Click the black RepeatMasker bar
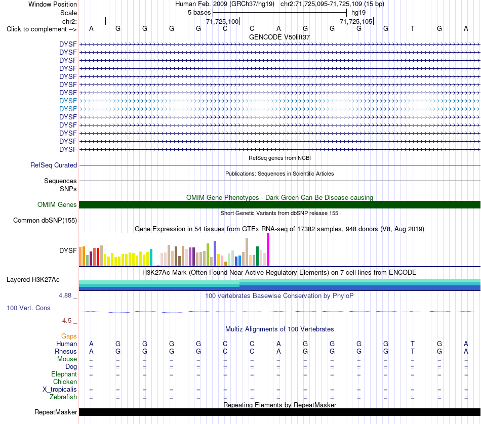The height and width of the screenshot is (424, 481). (279, 412)
